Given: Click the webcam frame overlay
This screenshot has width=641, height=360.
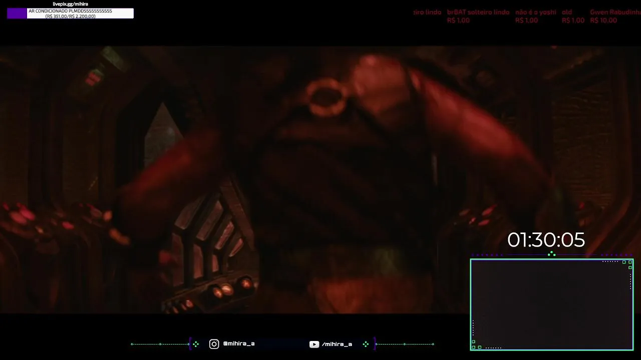Looking at the screenshot, I should tap(552, 304).
